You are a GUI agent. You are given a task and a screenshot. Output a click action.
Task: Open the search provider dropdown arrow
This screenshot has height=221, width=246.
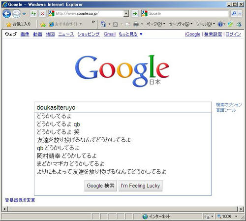pos(240,13)
